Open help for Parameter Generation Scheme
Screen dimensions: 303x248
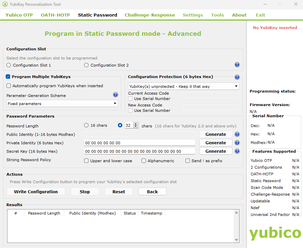click(116, 95)
